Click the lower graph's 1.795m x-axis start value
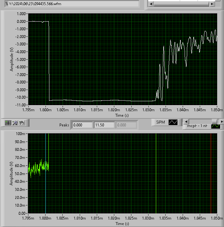This screenshot has height=227, width=224. coord(28,218)
